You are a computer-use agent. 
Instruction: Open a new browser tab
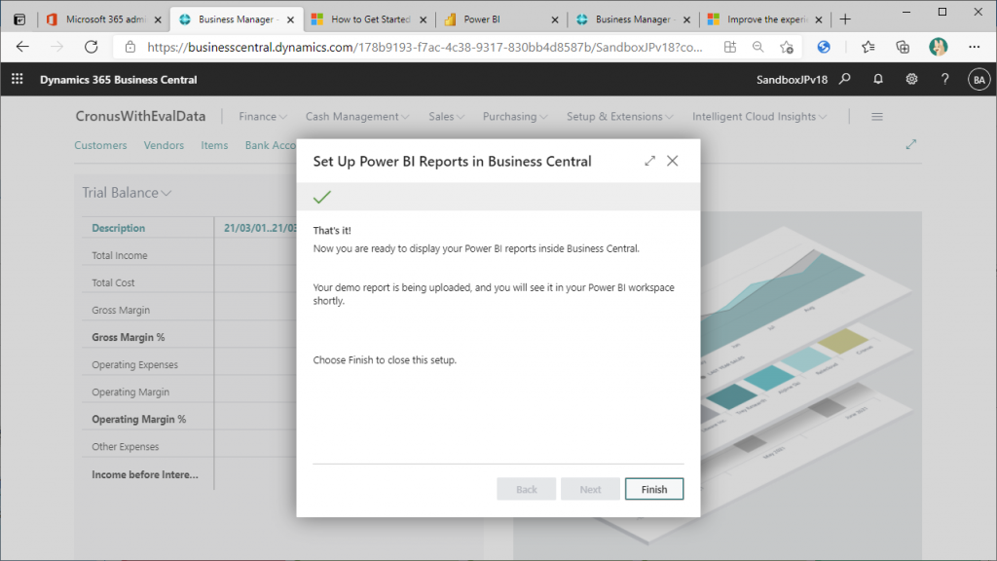pos(845,19)
